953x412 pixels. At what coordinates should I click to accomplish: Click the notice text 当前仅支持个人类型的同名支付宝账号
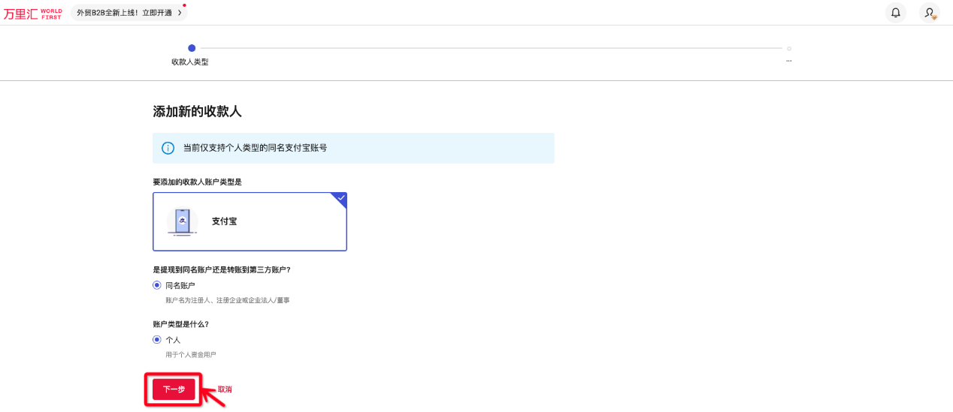coord(256,148)
